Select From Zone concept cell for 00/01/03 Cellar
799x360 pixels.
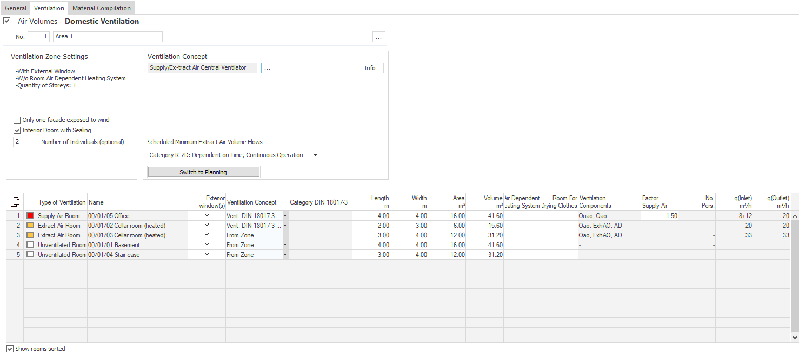tap(254, 235)
